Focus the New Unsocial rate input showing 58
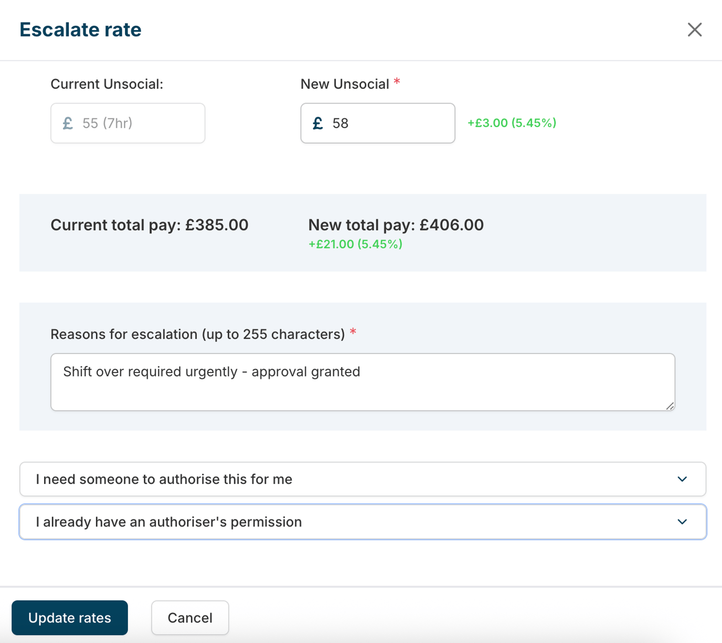The image size is (722, 643). [388, 123]
